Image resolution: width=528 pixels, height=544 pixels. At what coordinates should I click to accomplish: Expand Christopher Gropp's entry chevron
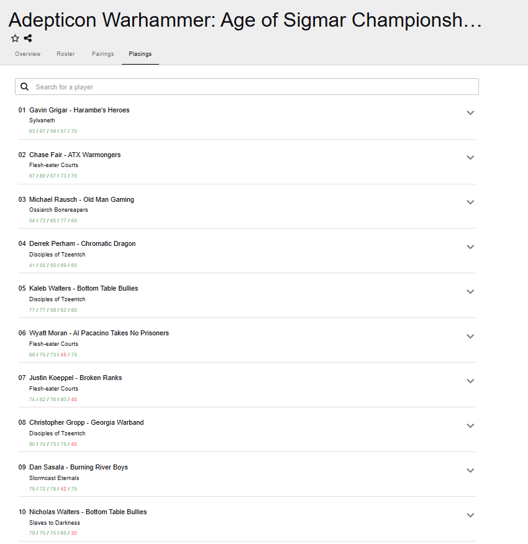click(x=470, y=426)
